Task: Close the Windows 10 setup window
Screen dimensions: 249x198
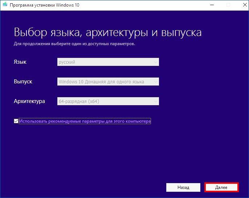Action: (x=245, y=5)
